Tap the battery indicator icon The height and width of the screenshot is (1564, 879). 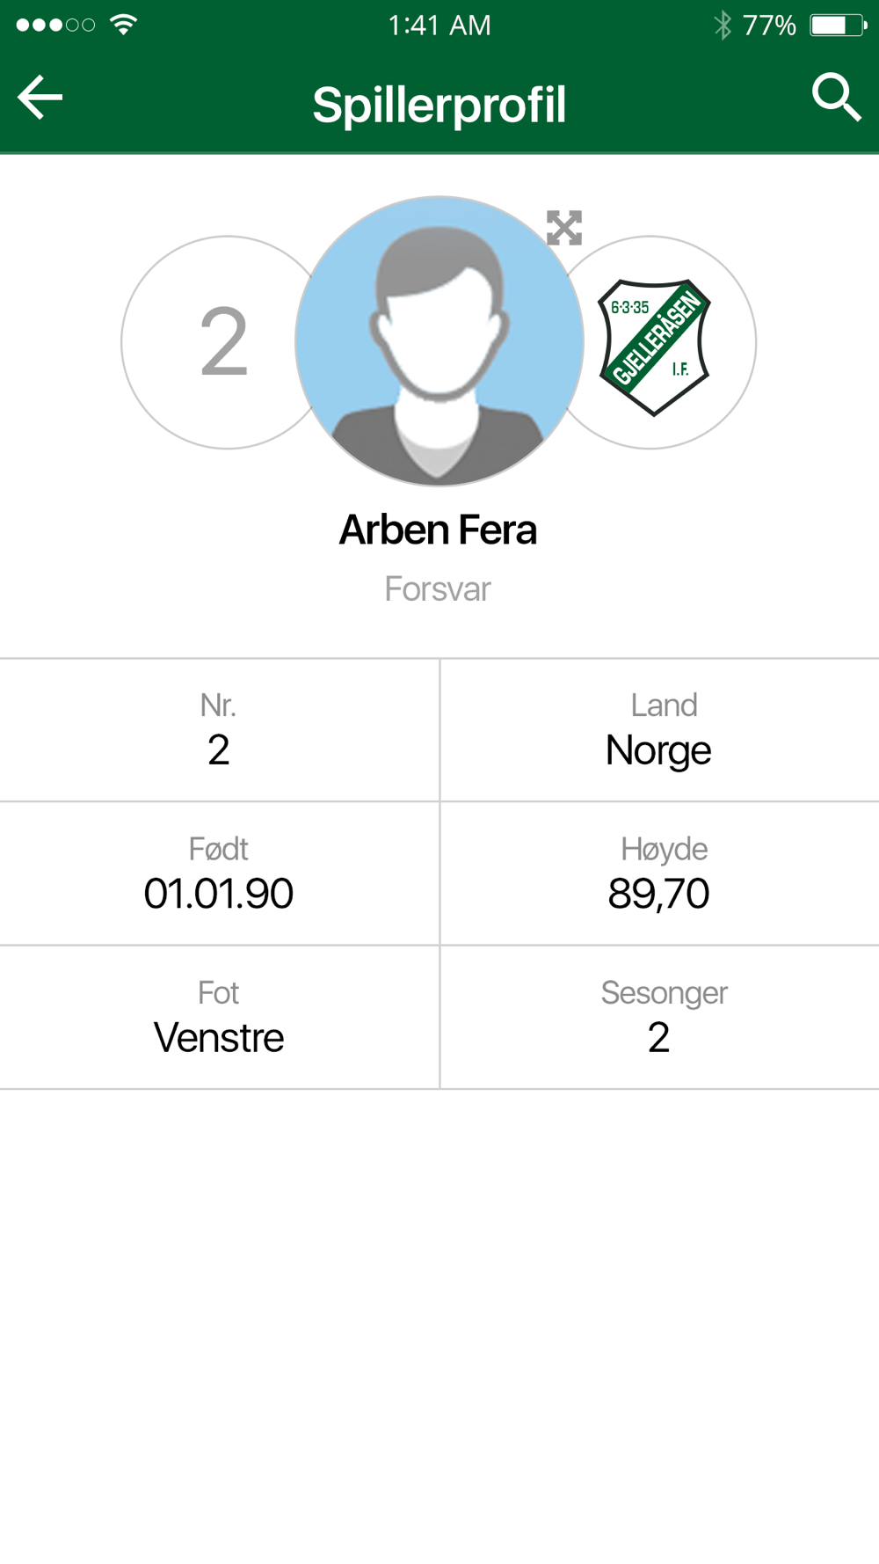(839, 25)
